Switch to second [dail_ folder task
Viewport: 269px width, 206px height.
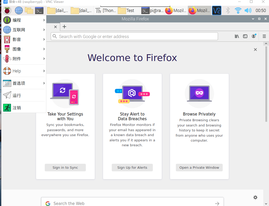(x=81, y=10)
